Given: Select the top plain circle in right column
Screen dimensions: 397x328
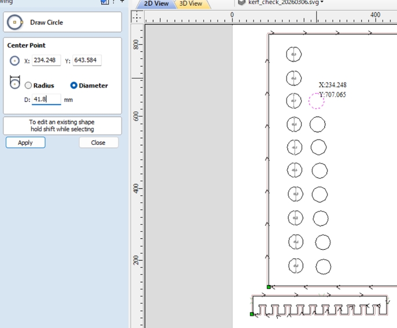Looking at the screenshot, I should (318, 125).
